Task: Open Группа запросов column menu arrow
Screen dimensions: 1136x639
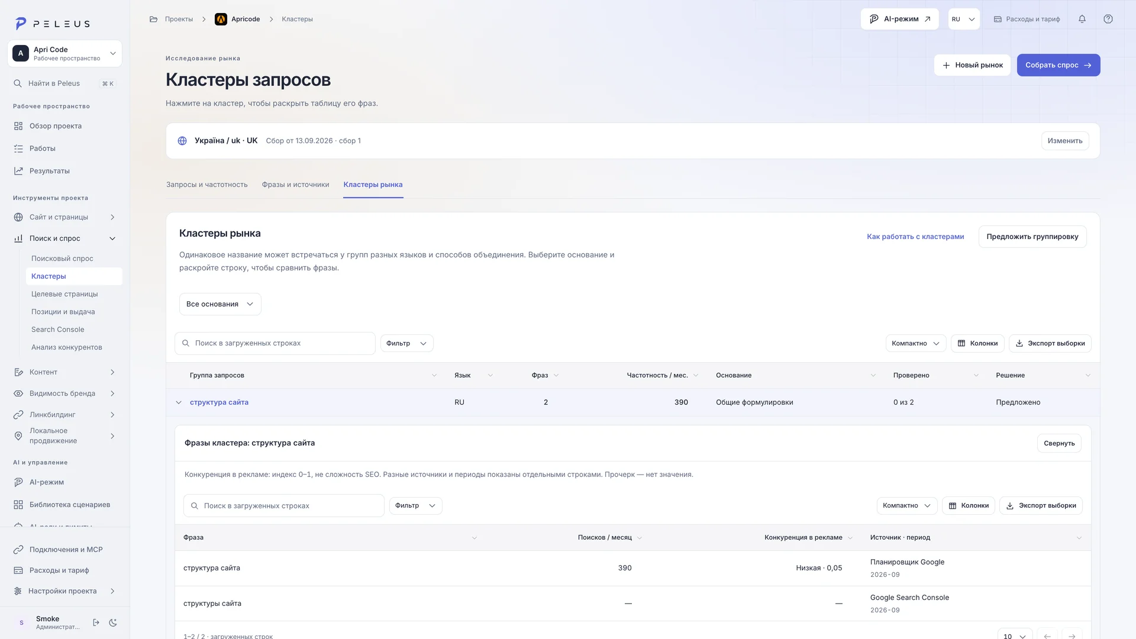Action: [434, 376]
